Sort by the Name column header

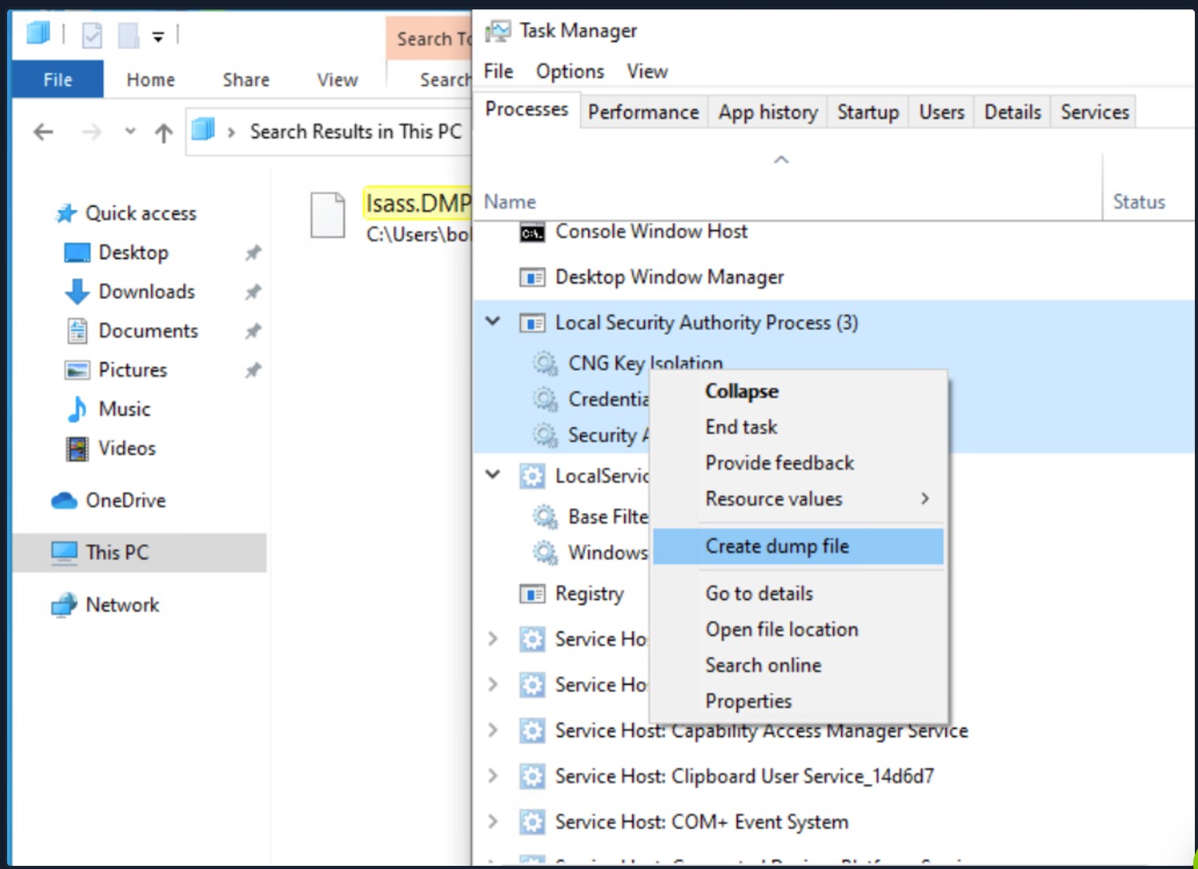510,202
